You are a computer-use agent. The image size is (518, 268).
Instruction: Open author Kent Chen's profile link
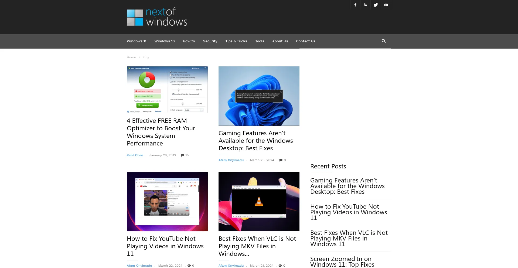(135, 155)
